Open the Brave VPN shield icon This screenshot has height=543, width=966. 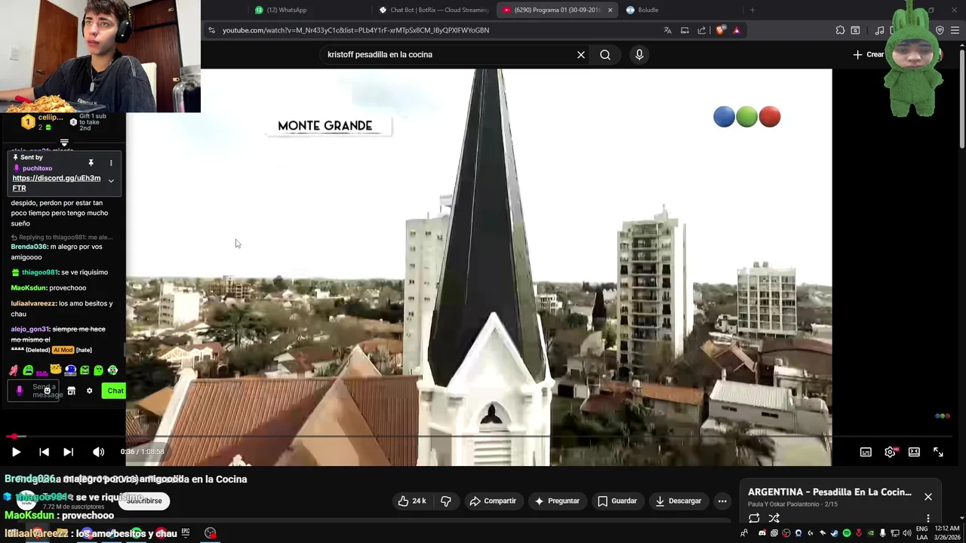940,30
